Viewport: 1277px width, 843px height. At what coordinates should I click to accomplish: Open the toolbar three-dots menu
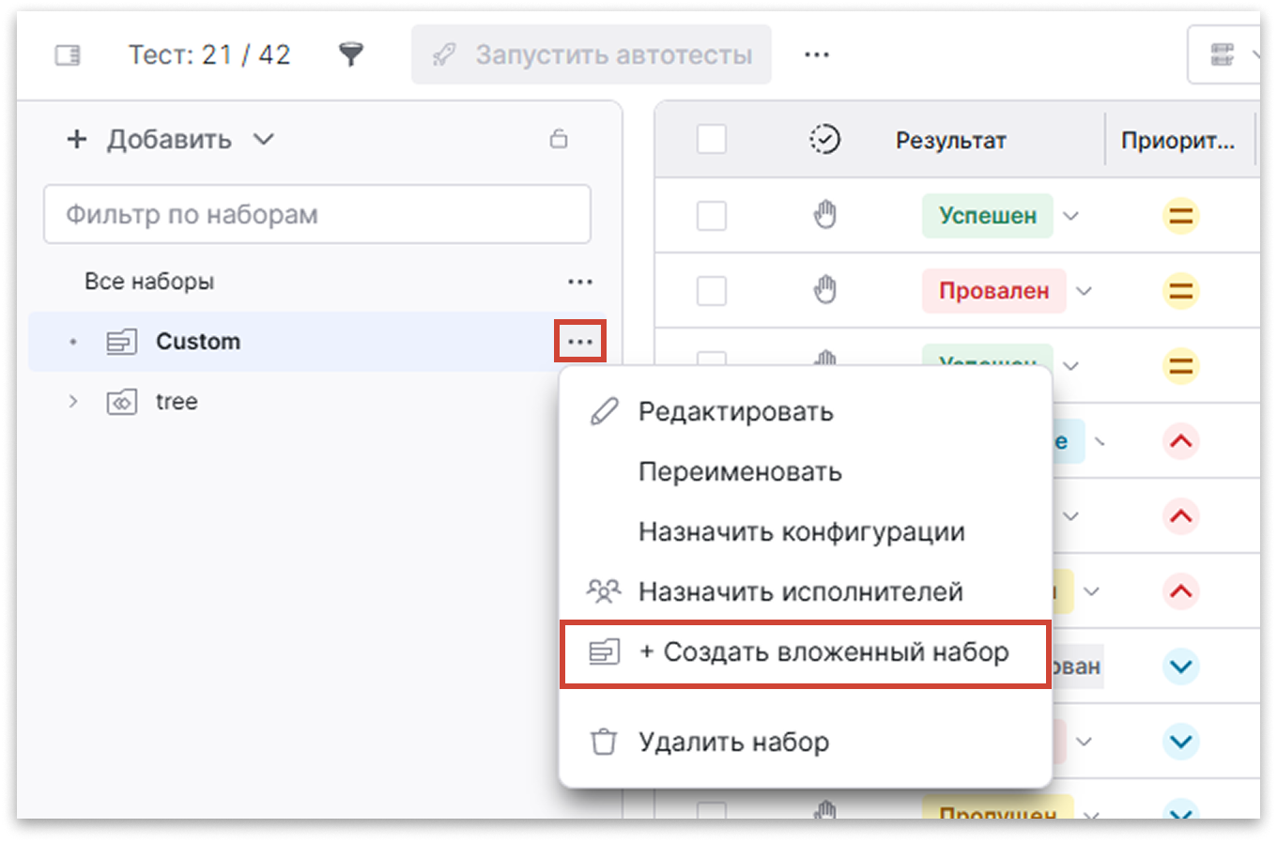(x=817, y=54)
